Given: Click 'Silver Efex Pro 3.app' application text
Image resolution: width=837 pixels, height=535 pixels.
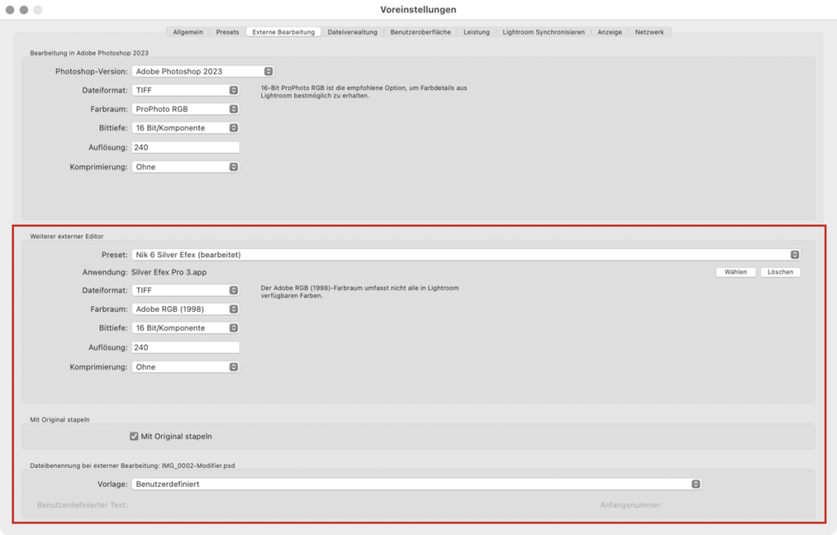Looking at the screenshot, I should (x=168, y=272).
